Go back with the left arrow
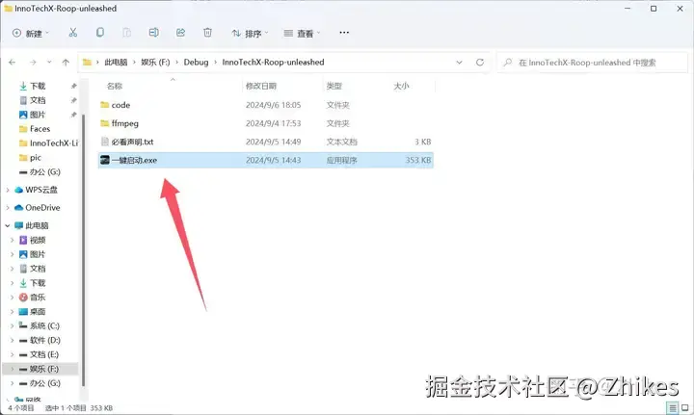 [x=13, y=63]
